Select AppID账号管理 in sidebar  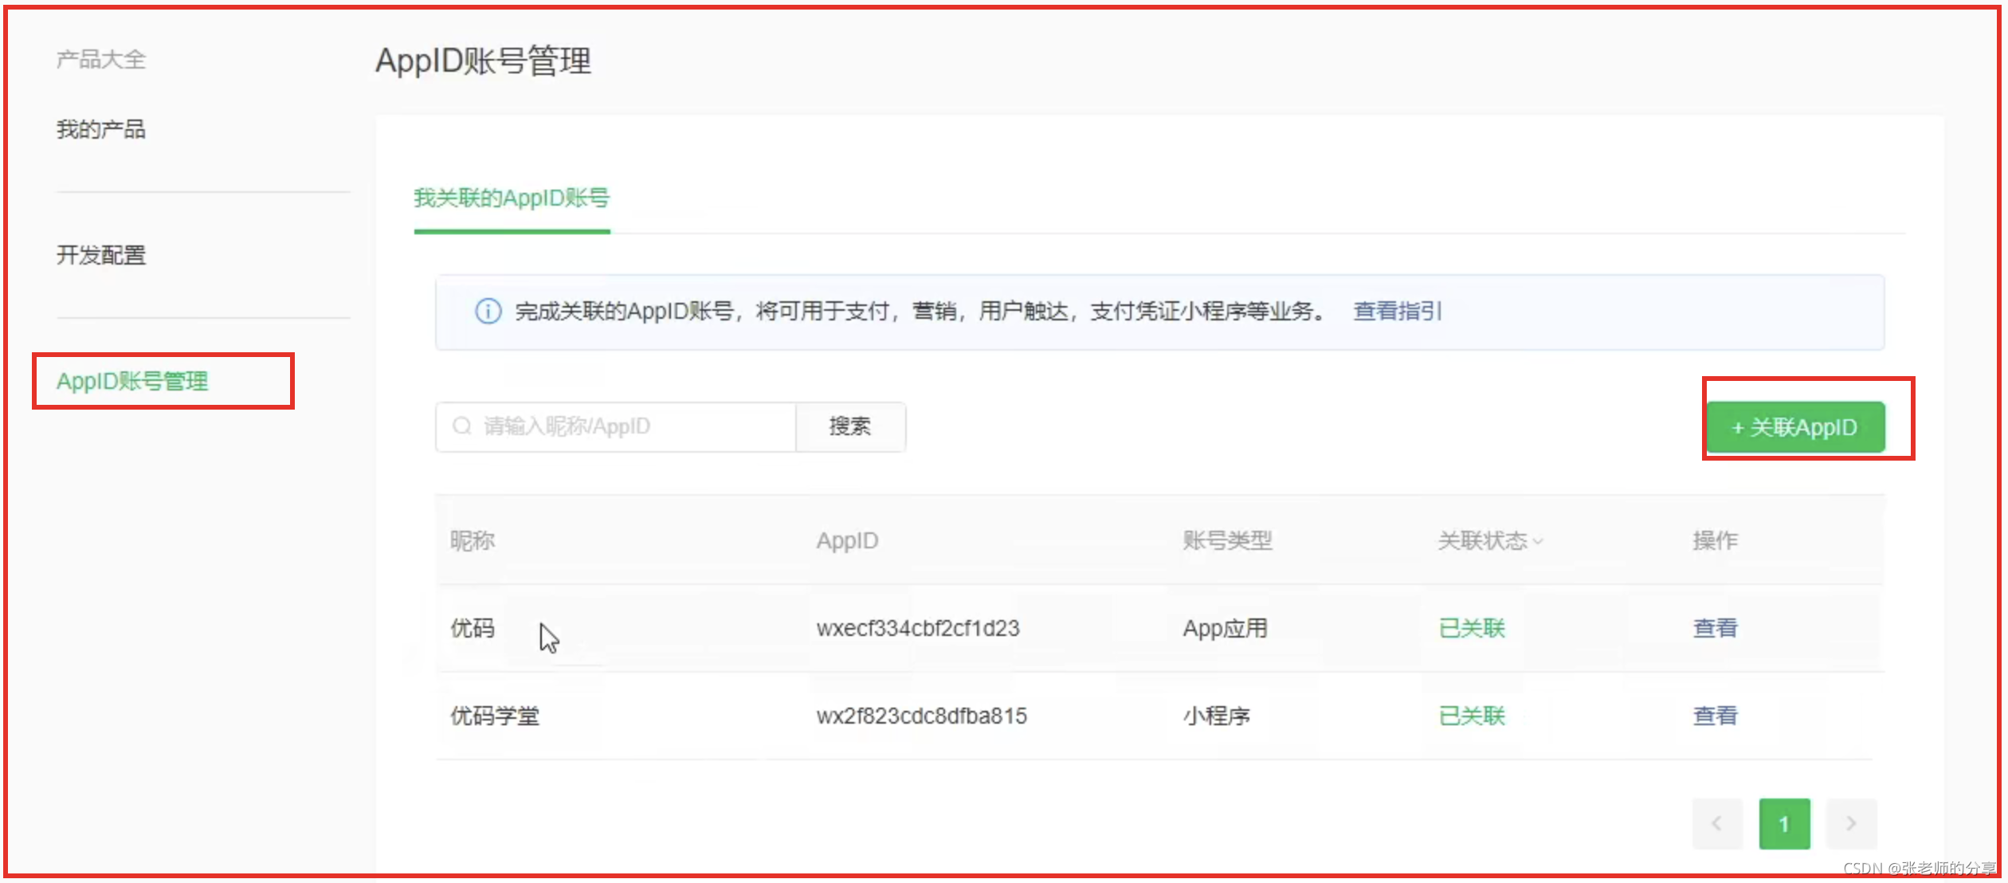[x=132, y=381]
